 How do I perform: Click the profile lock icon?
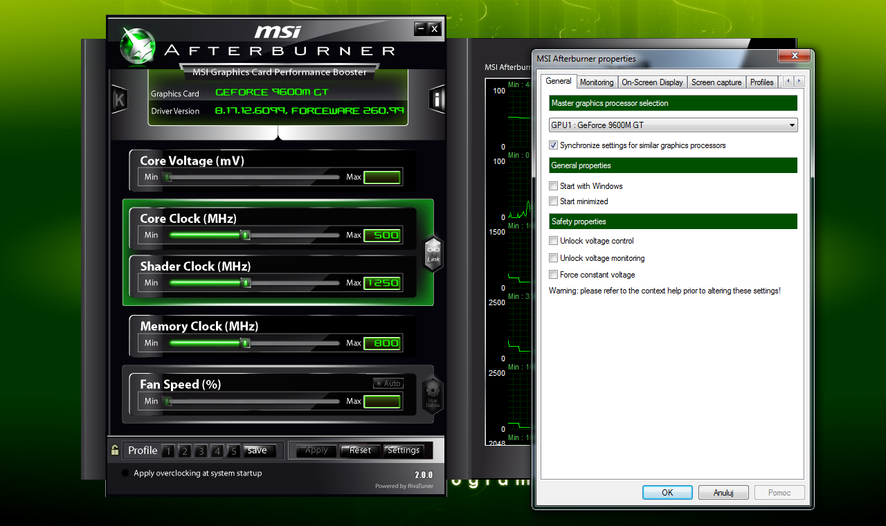[115, 451]
